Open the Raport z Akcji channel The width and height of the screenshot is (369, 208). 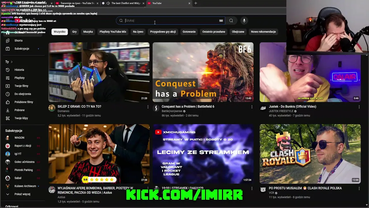coord(23,146)
